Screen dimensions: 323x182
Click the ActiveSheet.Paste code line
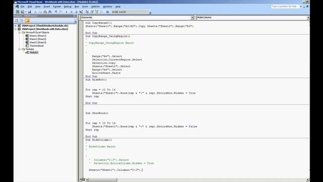point(106,73)
